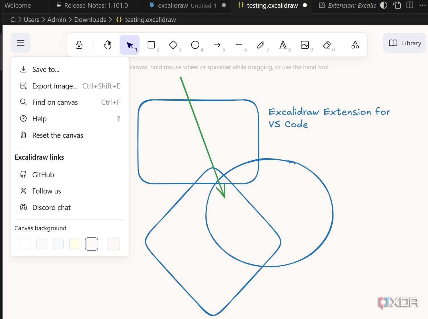Open the more tools shapes dropdown
The width and height of the screenshot is (428, 319).
(355, 45)
